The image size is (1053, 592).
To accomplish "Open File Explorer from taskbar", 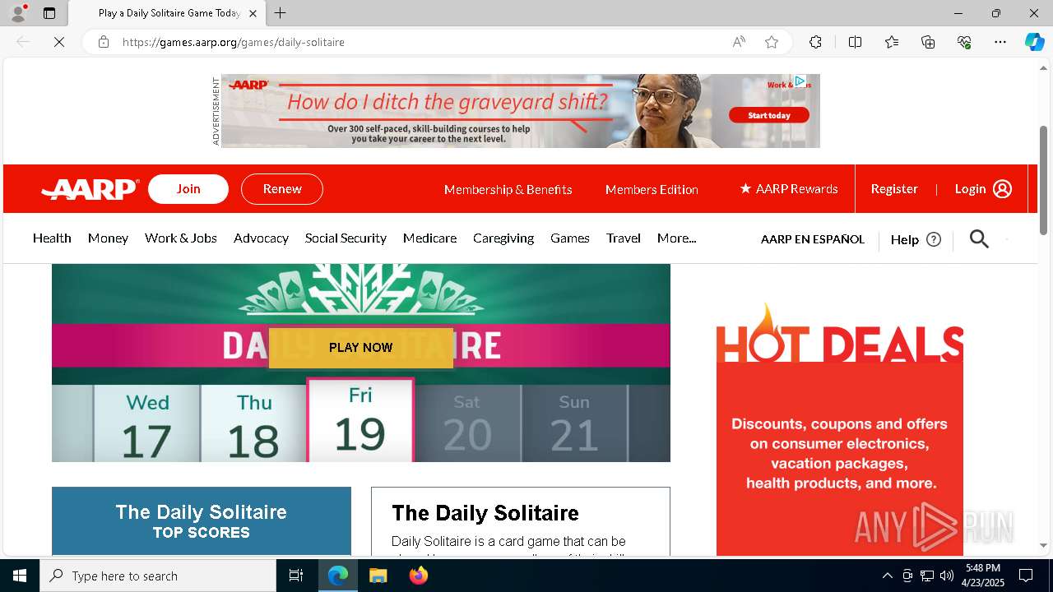I will coord(378,576).
